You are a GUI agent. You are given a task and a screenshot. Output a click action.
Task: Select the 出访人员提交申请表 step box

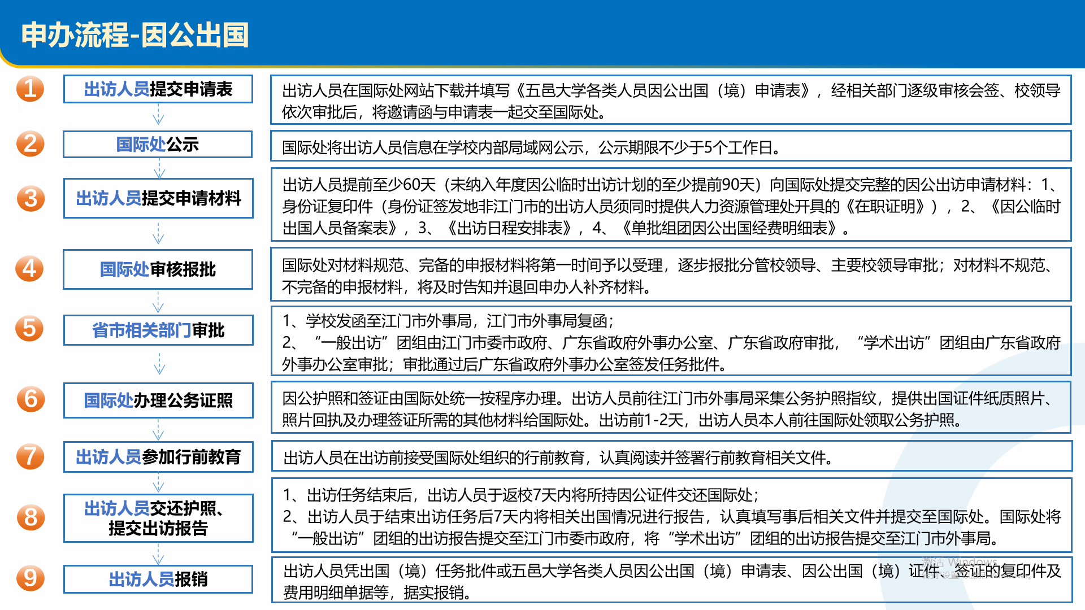tap(158, 89)
